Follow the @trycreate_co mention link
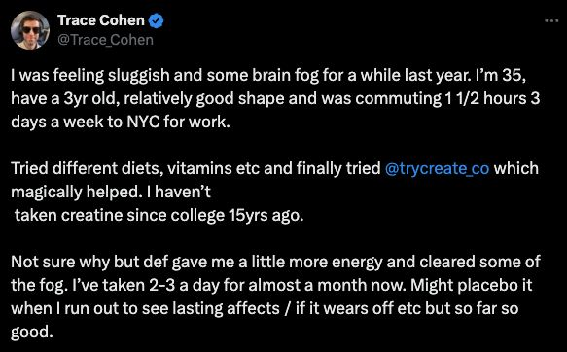The image size is (567, 352). [x=438, y=169]
